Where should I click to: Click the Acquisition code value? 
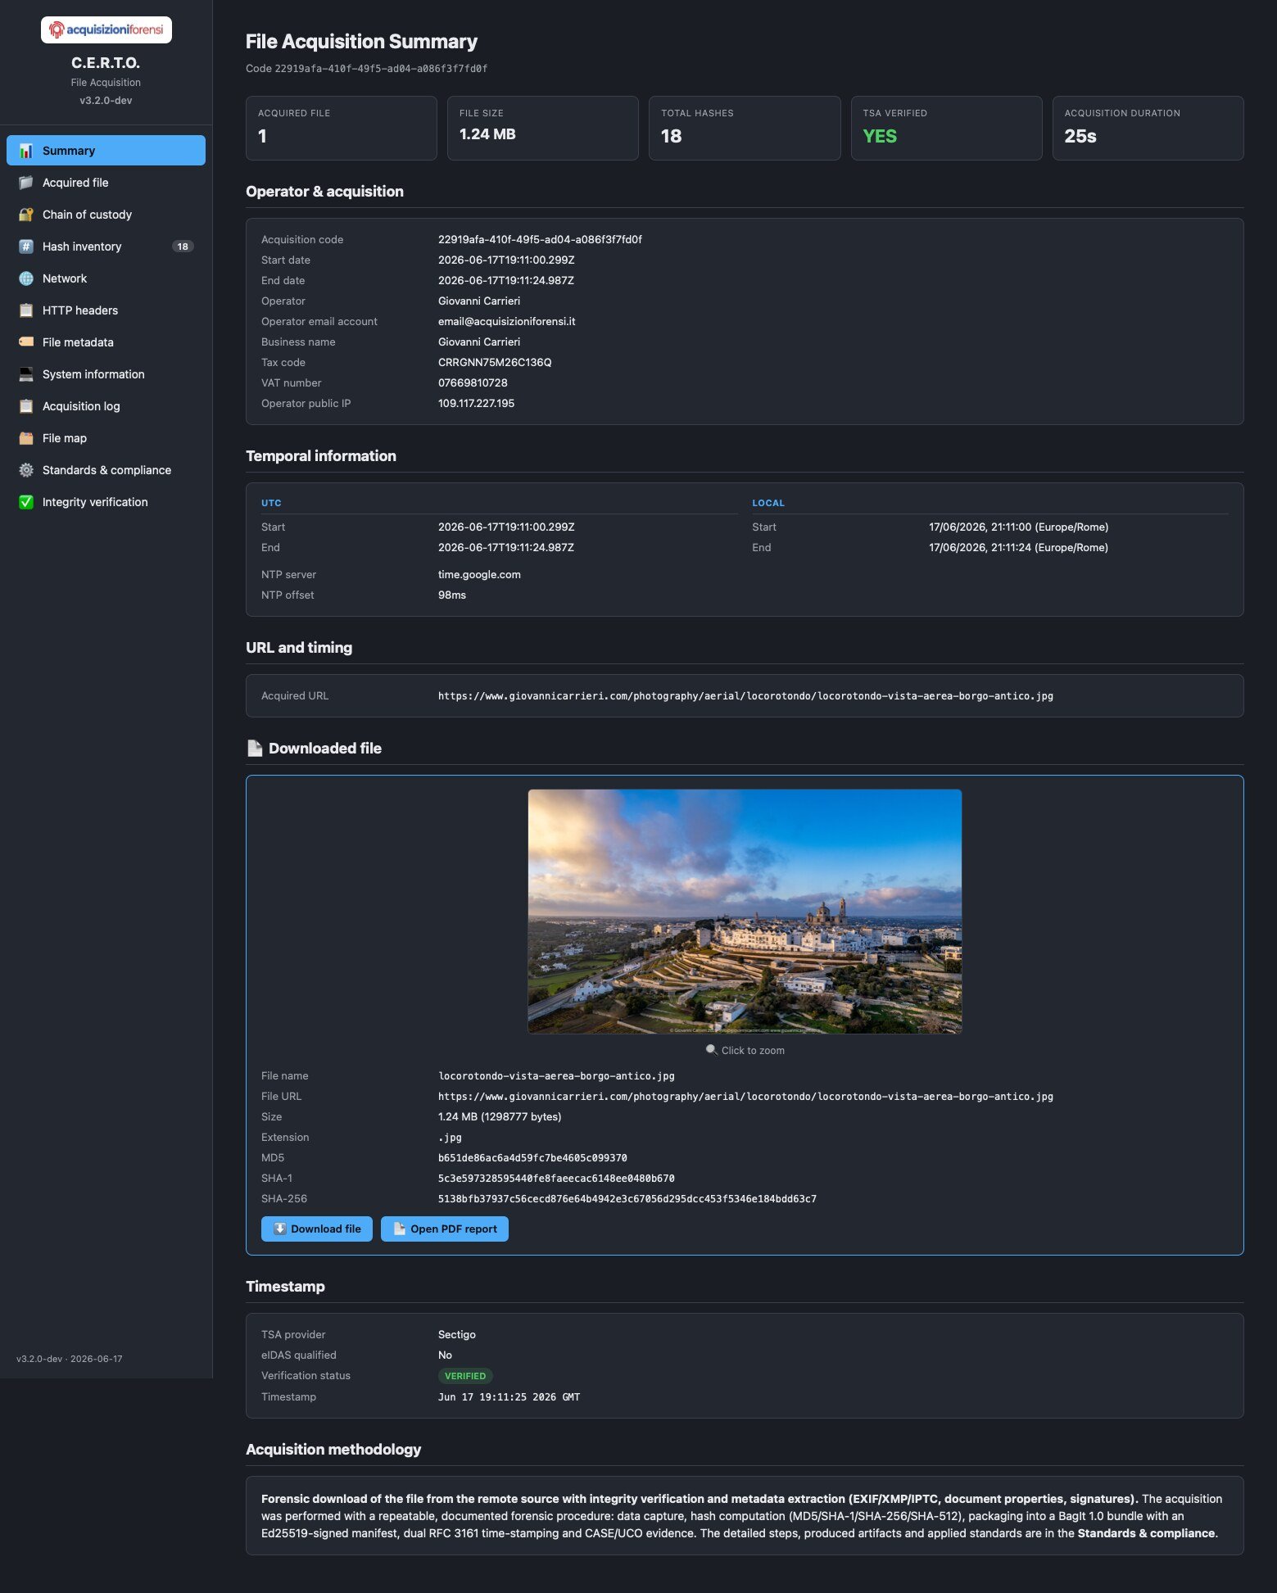pos(540,240)
